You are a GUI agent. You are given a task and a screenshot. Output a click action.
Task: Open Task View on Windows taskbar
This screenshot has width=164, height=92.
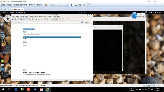coord(9,89)
